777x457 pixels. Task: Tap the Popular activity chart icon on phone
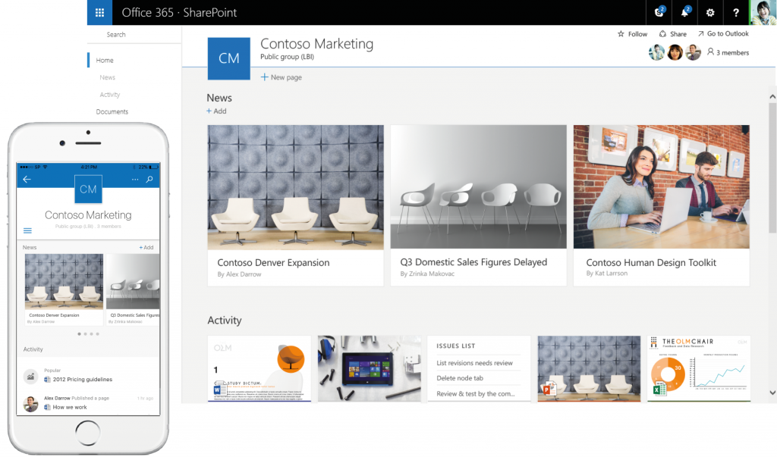[x=30, y=377]
